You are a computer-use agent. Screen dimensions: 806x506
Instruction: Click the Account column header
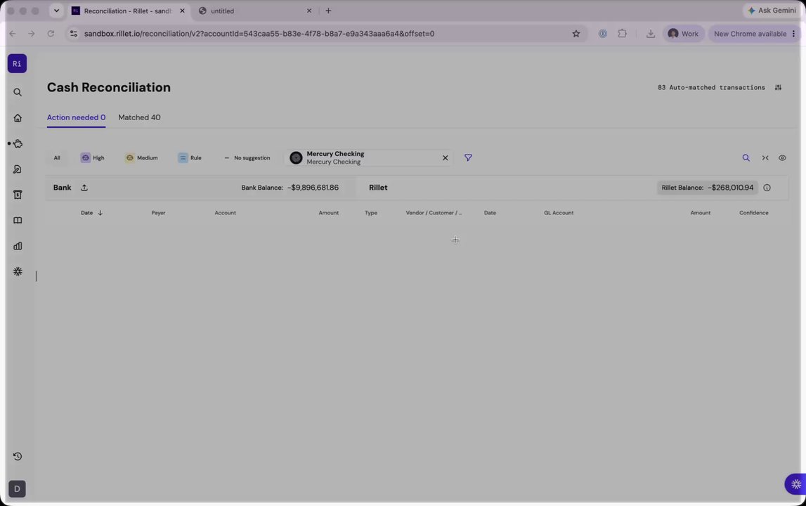pyautogui.click(x=225, y=213)
